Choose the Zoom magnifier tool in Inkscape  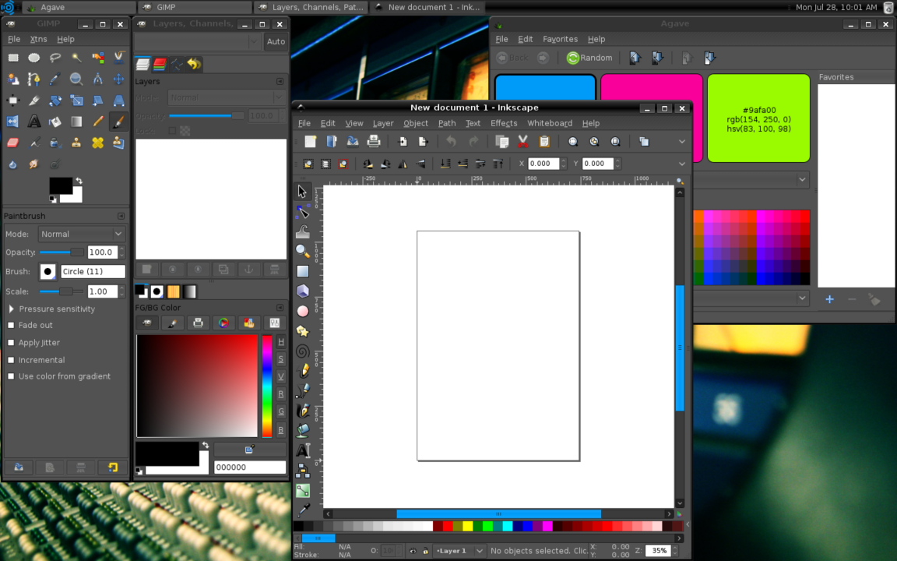click(303, 251)
